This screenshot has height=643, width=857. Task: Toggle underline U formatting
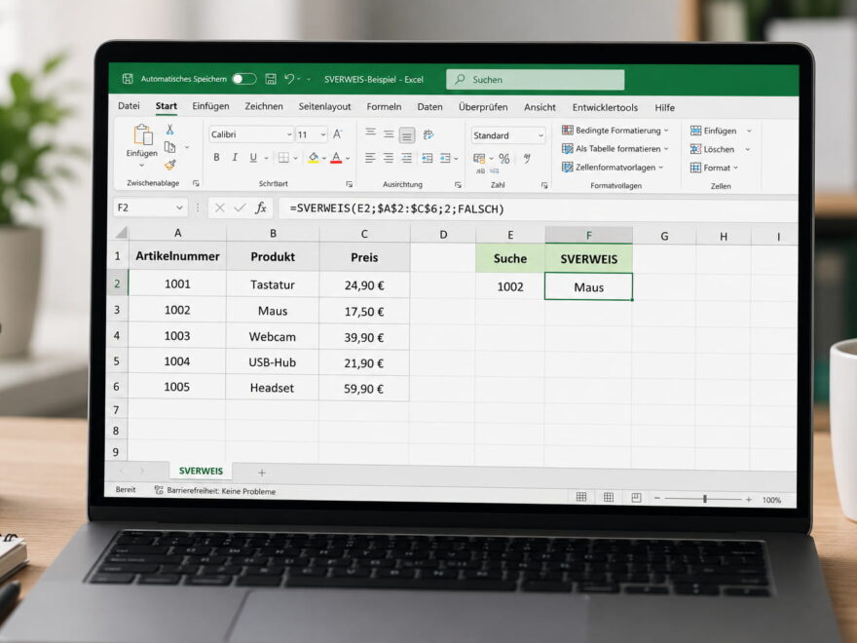[x=253, y=158]
